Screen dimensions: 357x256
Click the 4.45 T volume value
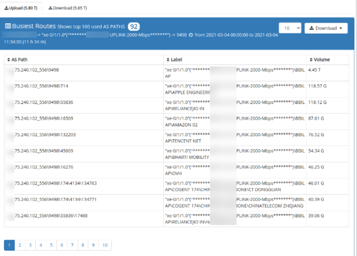[314, 70]
